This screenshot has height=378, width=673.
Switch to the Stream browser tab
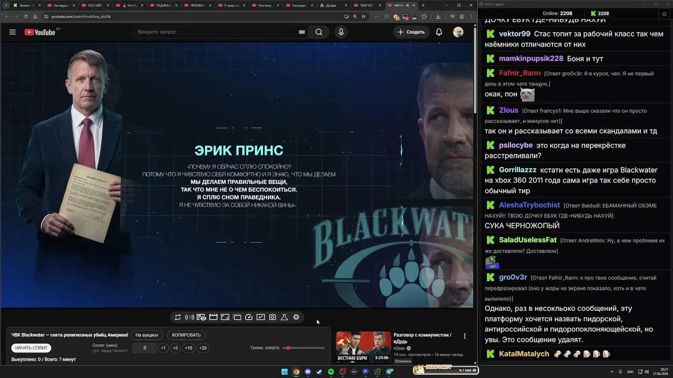coord(25,5)
